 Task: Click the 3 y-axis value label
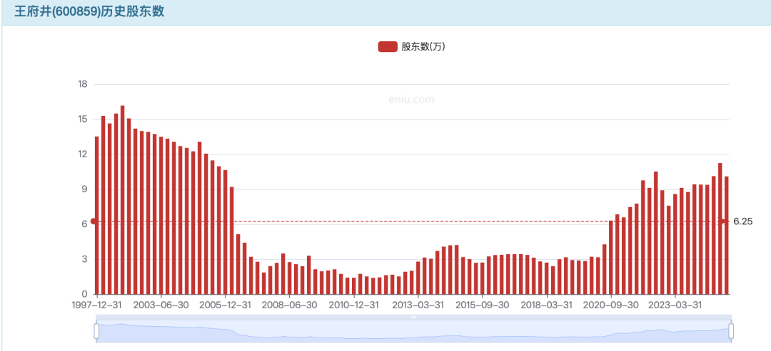point(84,259)
